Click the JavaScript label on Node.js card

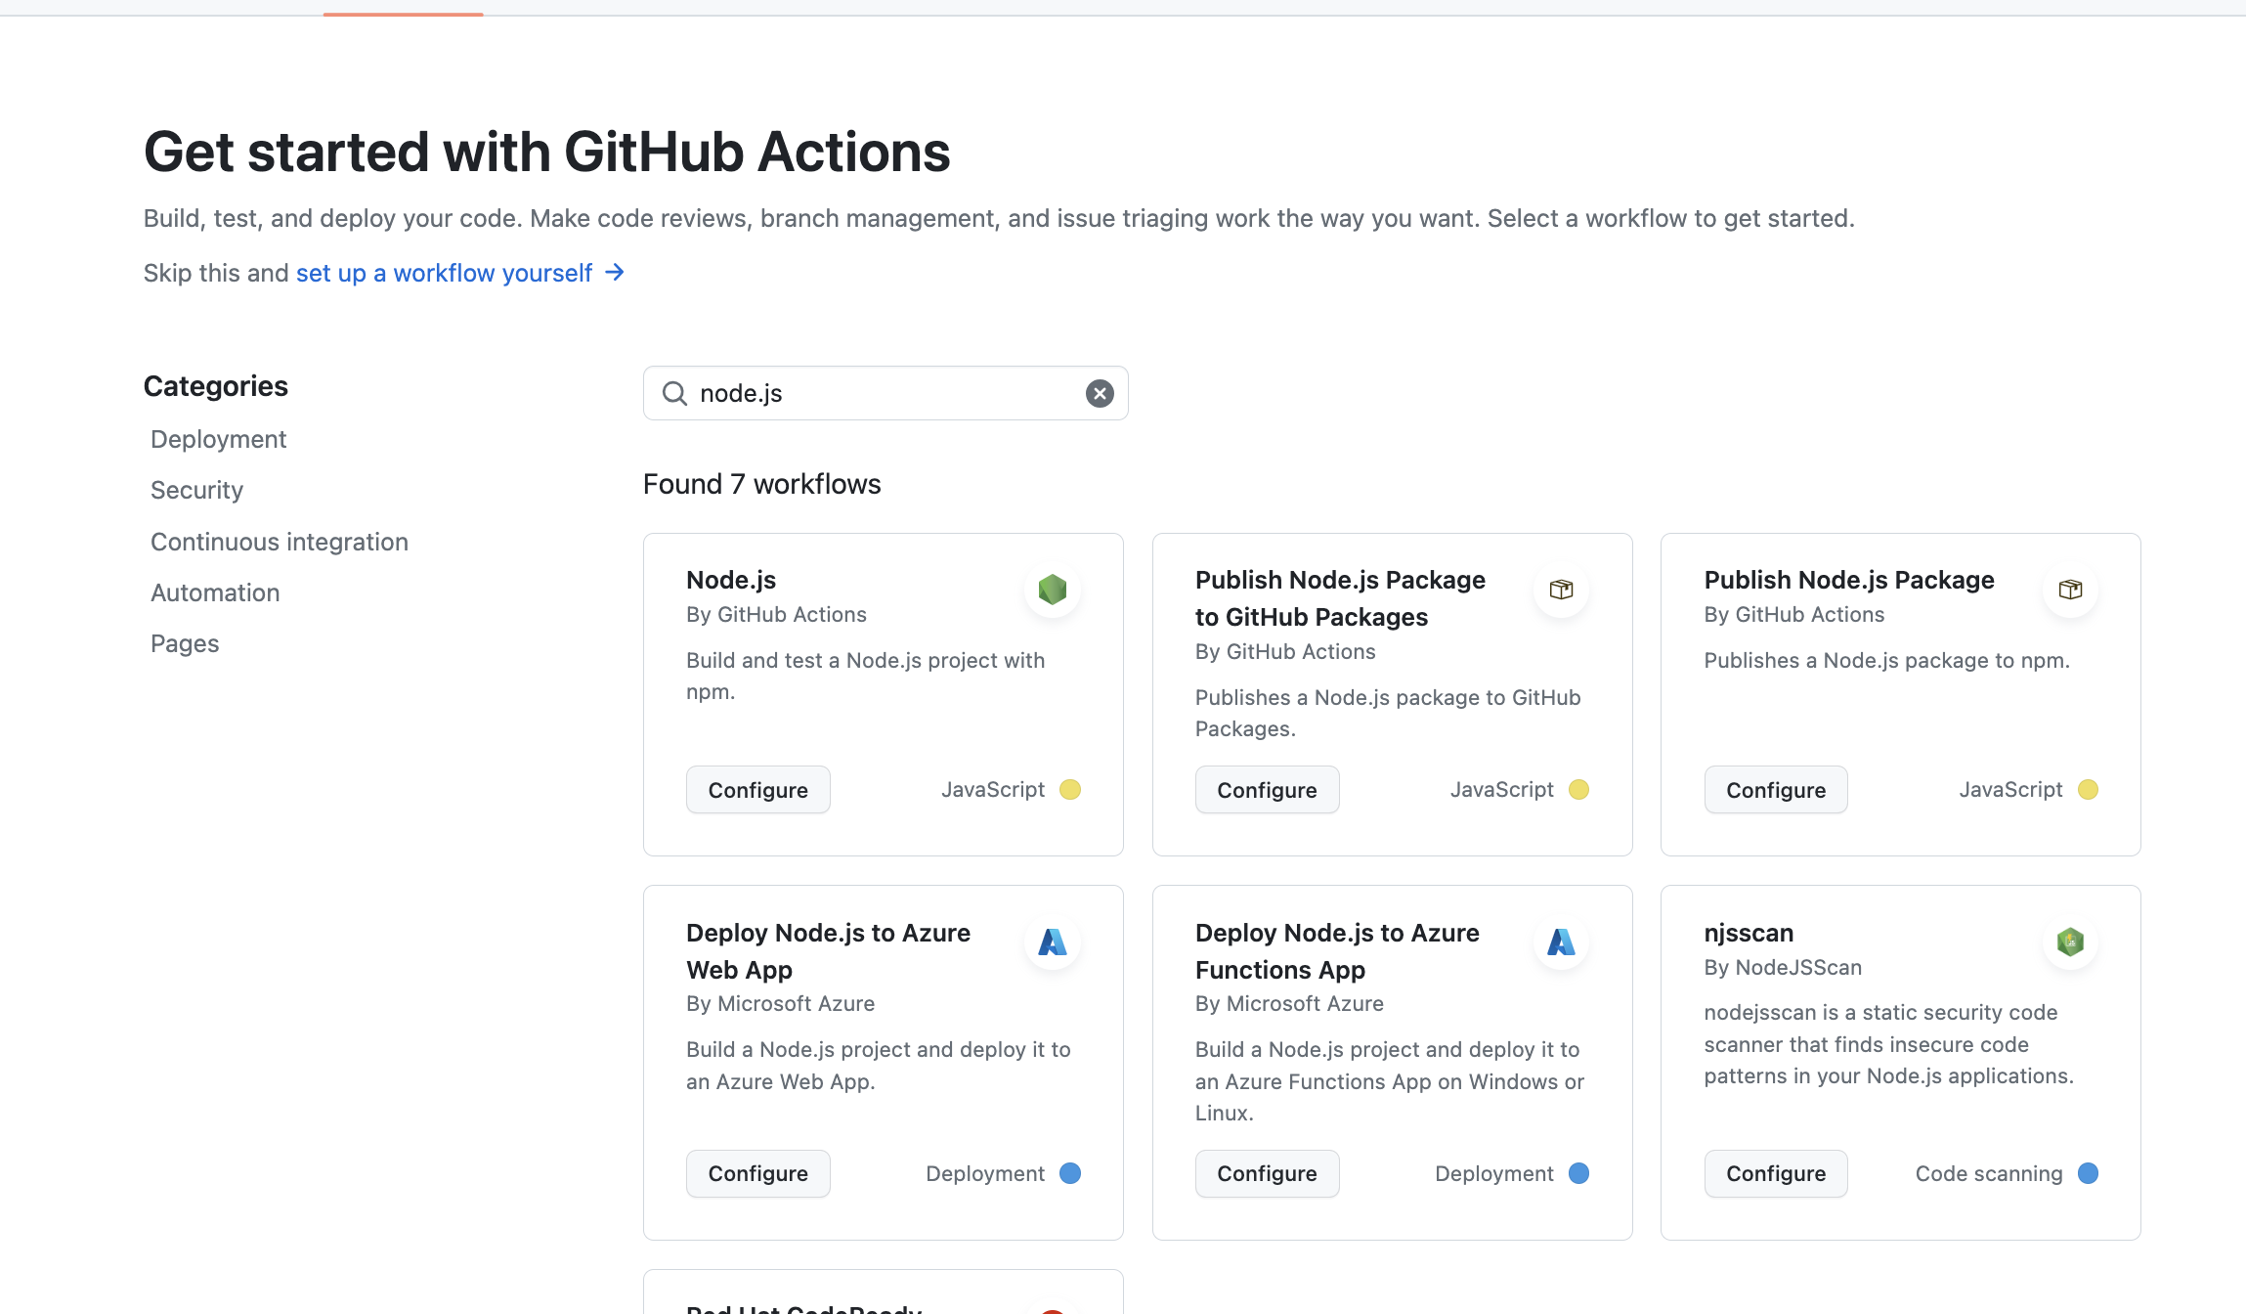coord(993,789)
